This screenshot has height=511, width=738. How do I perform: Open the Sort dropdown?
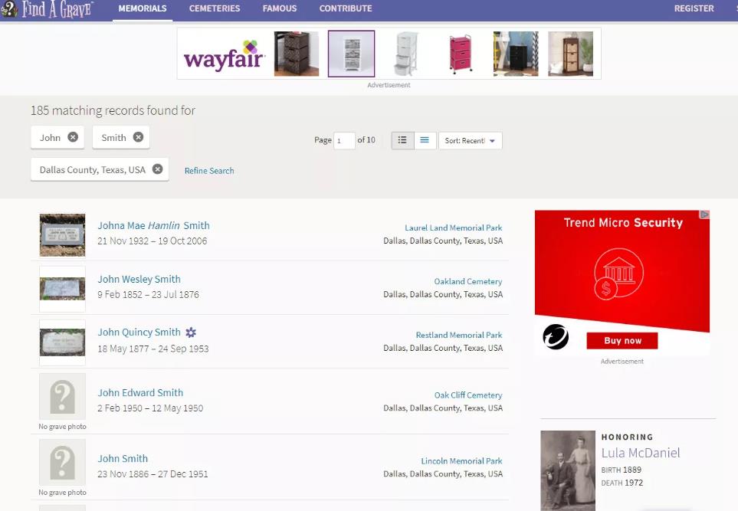pyautogui.click(x=470, y=141)
